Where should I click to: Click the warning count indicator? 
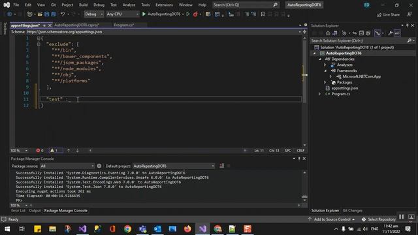[x=56, y=151]
